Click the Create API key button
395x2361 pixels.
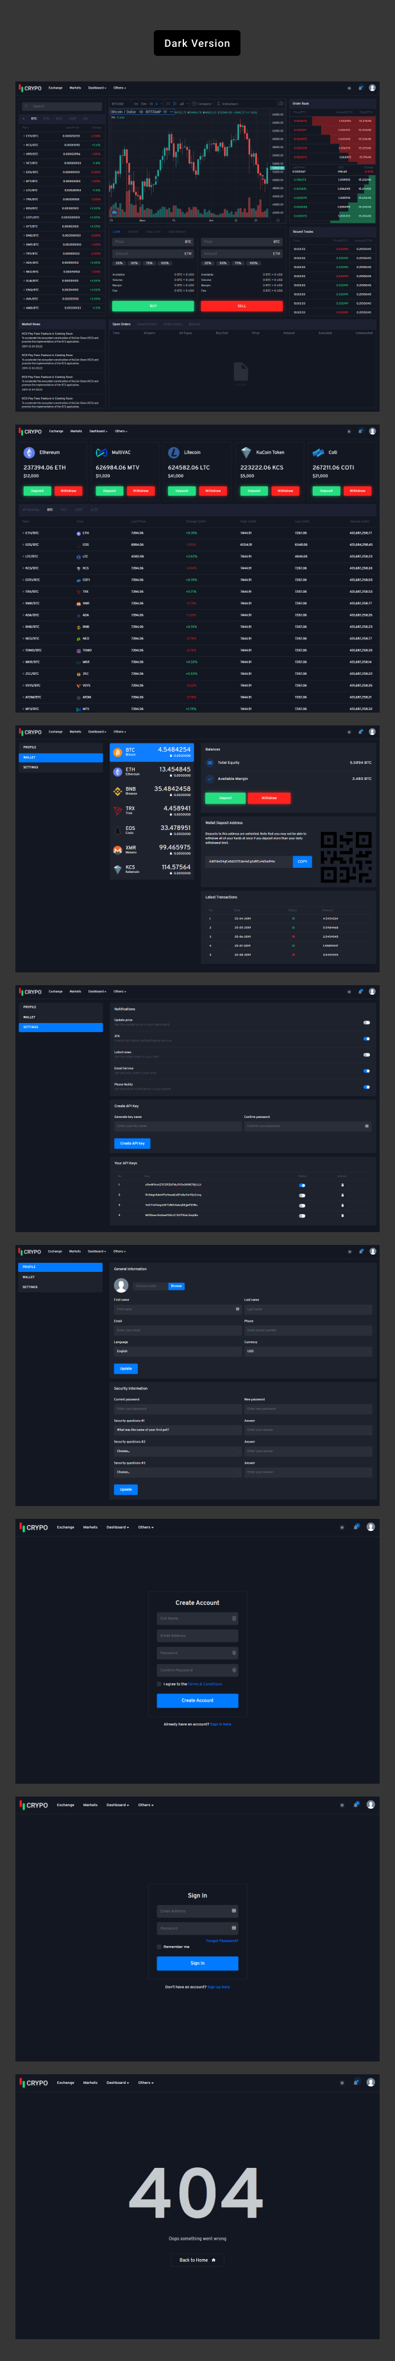(132, 1144)
